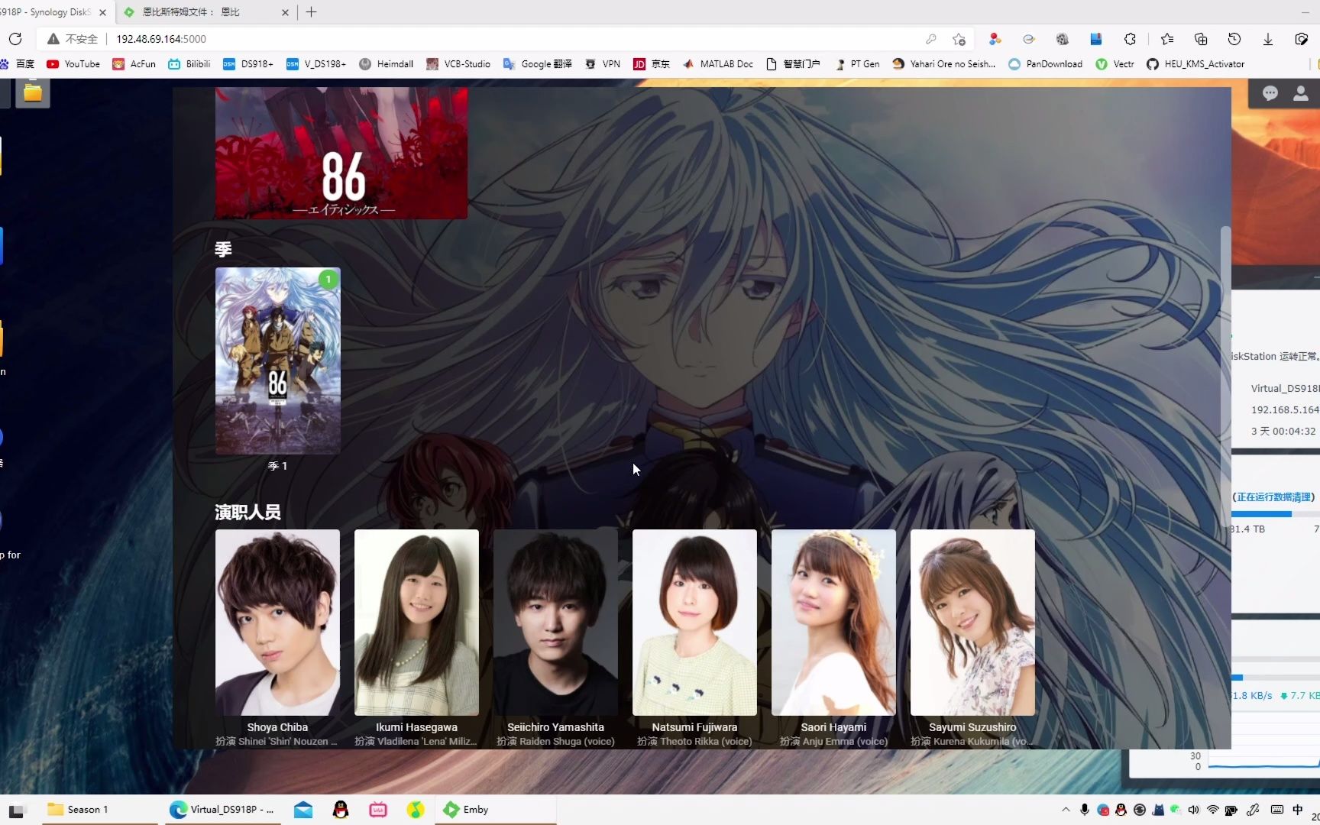1320x825 pixels.
Task: Open File Station folder icon in DSM taskbar
Action: [33, 93]
